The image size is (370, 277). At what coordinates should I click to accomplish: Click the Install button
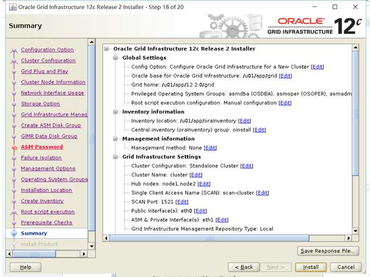tap(311, 267)
